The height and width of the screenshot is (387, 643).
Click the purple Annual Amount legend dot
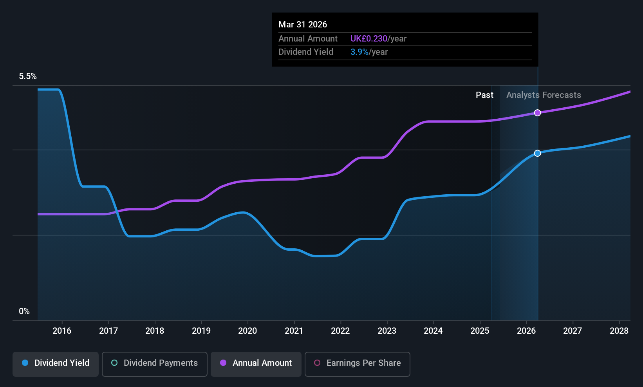pos(223,363)
